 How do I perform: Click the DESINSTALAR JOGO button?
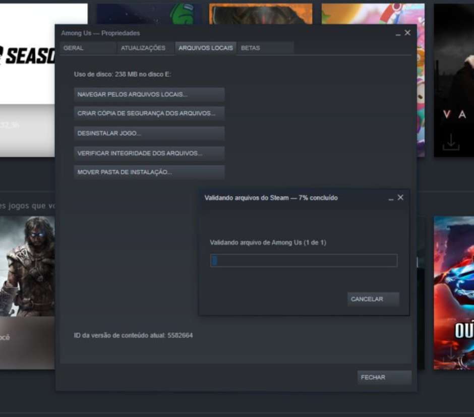[x=149, y=134]
